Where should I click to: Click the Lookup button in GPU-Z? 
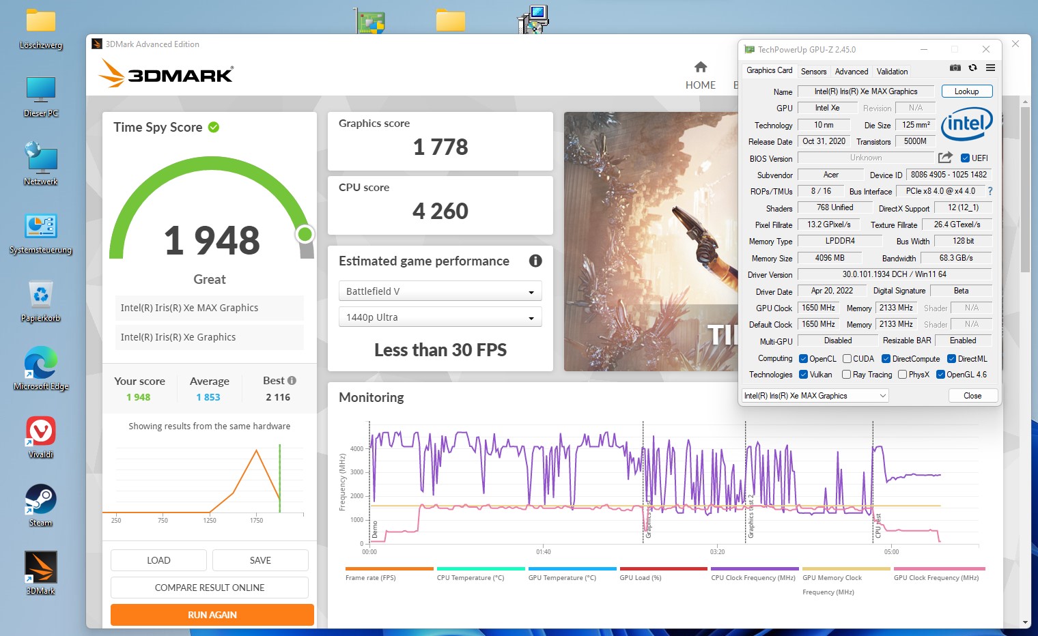click(966, 91)
